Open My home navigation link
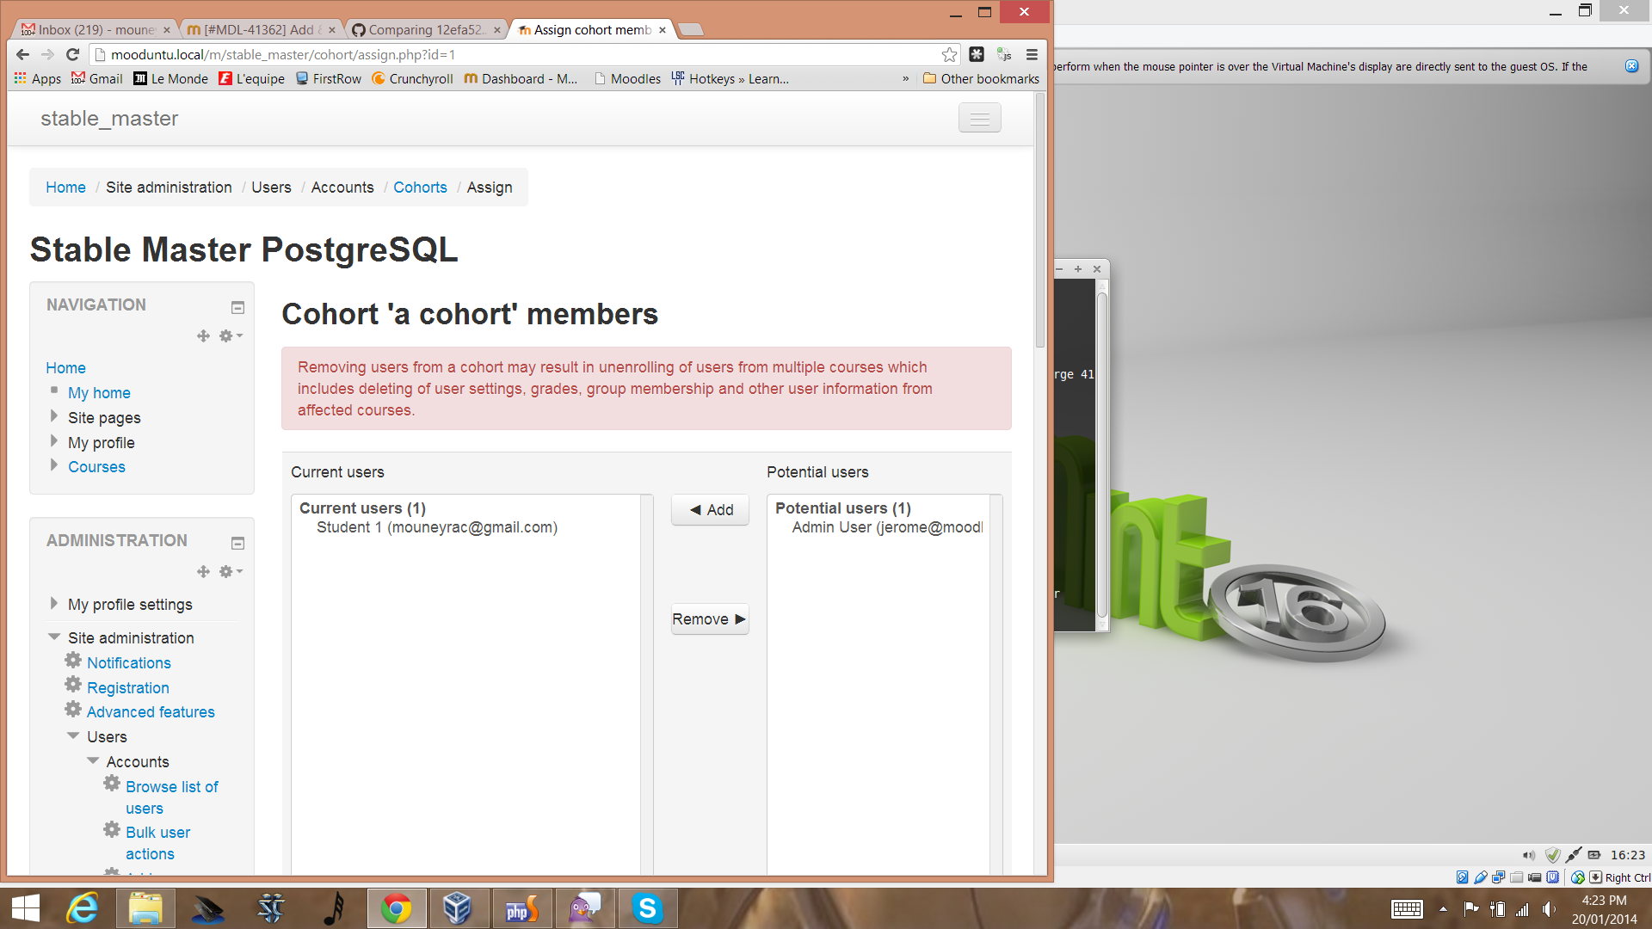This screenshot has height=929, width=1652. [99, 393]
